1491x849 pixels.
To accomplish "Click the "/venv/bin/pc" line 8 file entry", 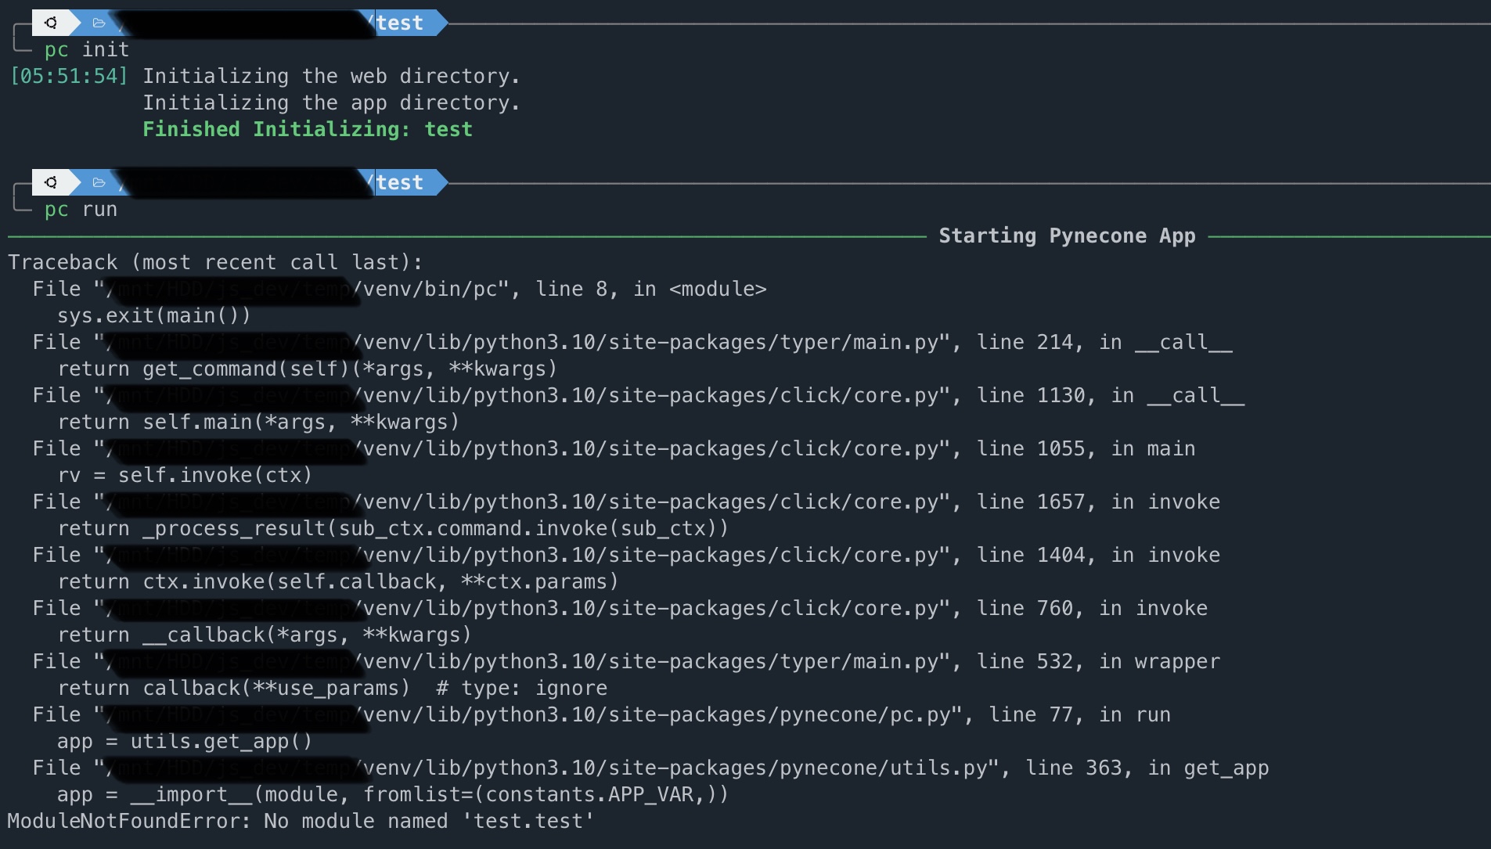I will point(399,289).
